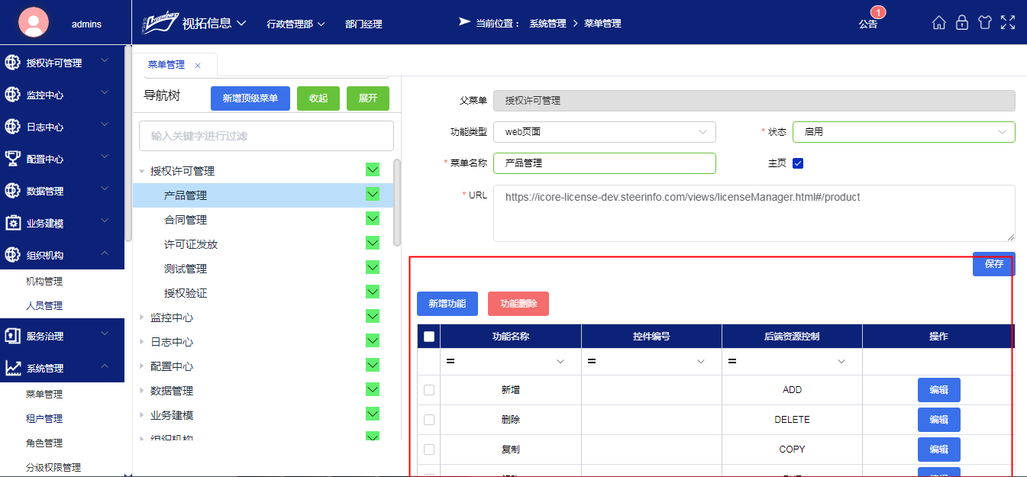Click the 新增顶级菜单 button

[x=250, y=98]
